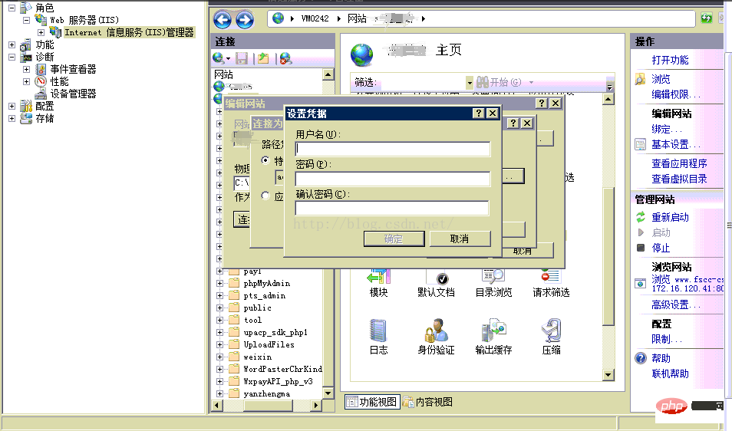Screen dimensions: 732x431
Task: Click 网站 in the breadcrumb path
Action: [x=357, y=18]
